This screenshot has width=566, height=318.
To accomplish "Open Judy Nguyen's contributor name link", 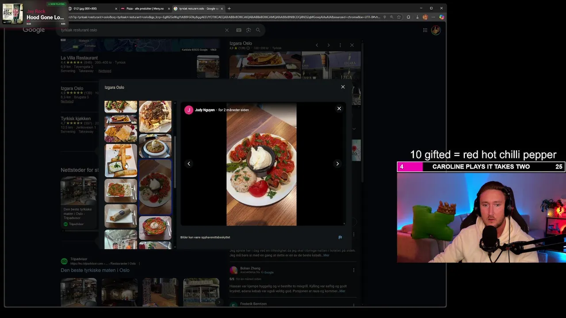I will pyautogui.click(x=205, y=110).
